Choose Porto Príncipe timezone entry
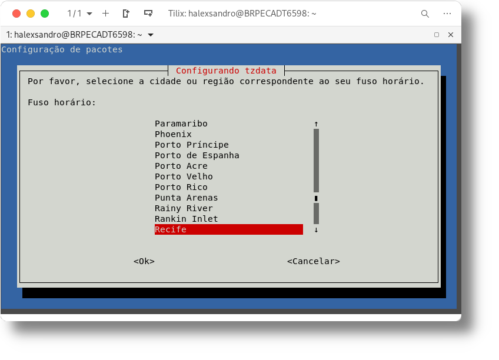499x360 pixels. tap(192, 145)
